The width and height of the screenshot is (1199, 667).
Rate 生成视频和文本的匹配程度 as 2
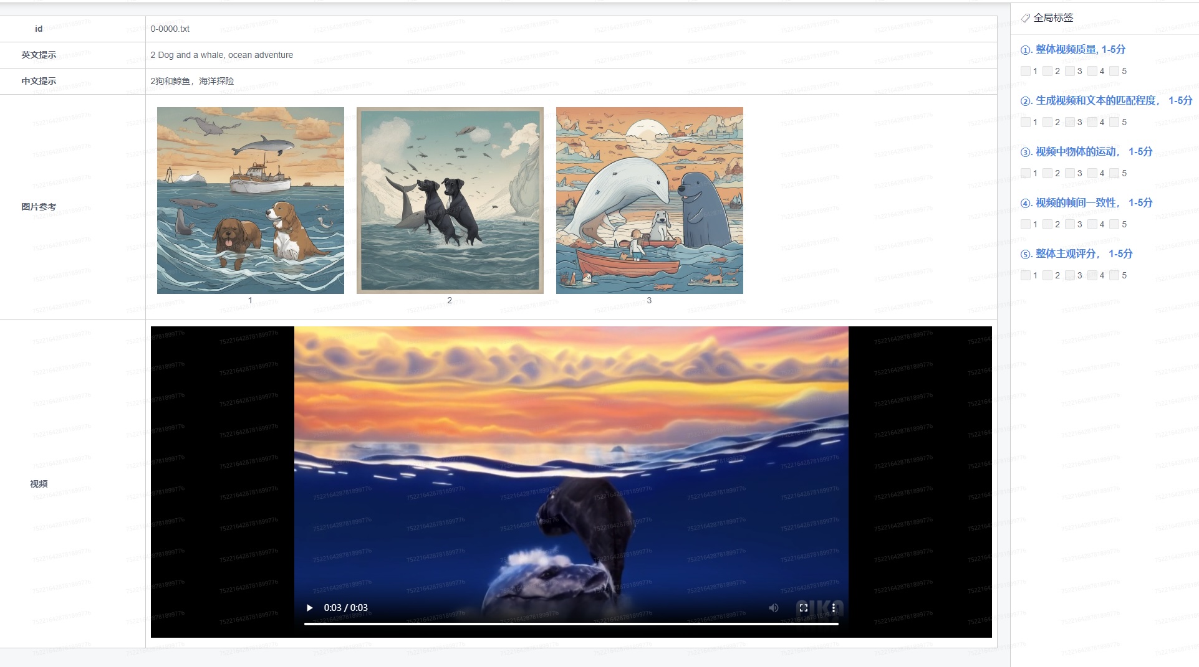[x=1047, y=122]
